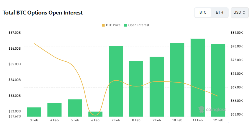
Task: Click the yellow BTC Price legend swatch
Action: [x=103, y=25]
